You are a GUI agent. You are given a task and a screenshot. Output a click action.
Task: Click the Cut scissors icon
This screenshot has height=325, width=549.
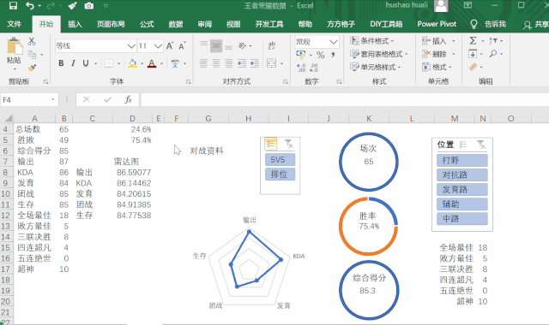(32, 41)
